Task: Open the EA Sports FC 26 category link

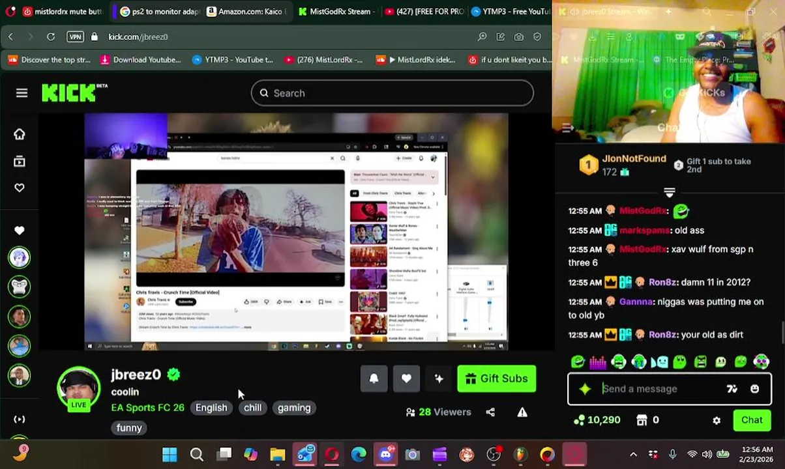Action: click(147, 408)
